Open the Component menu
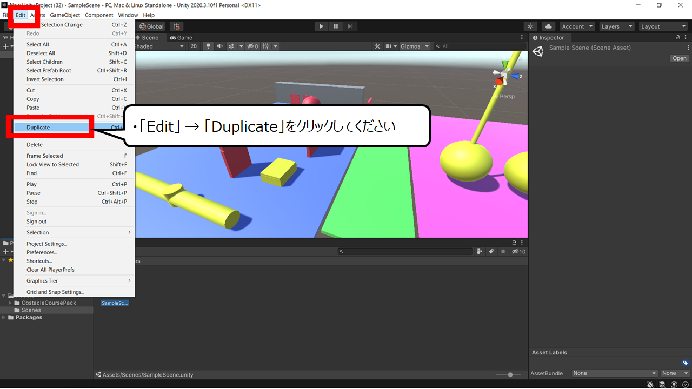Viewport: 692px width, 389px height. 99,15
